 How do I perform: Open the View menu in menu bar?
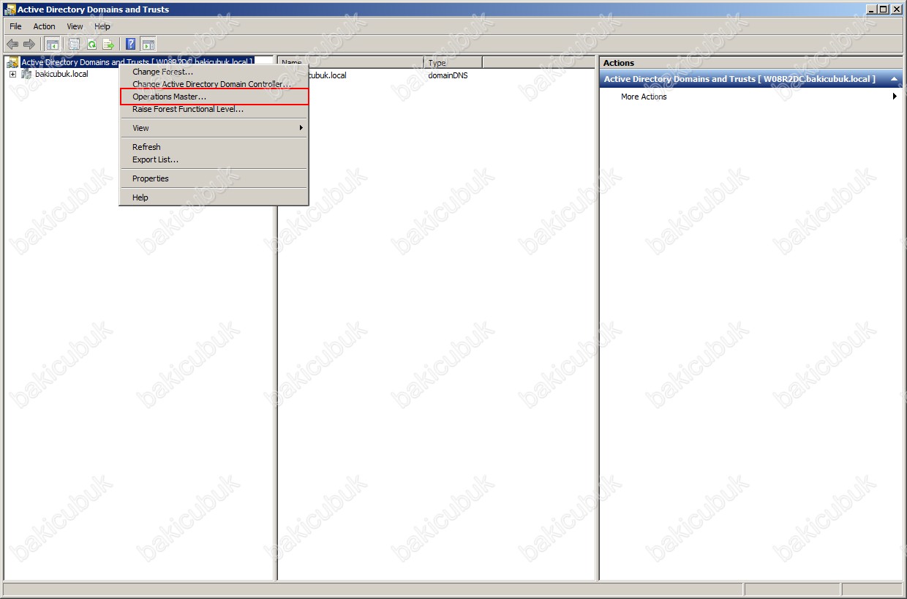coord(75,26)
